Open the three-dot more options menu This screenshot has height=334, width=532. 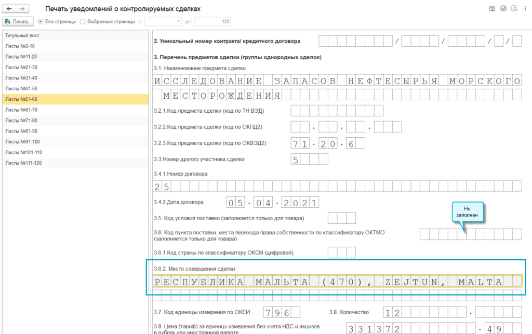tap(525, 9)
